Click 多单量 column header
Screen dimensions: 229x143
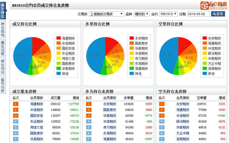point(128,98)
